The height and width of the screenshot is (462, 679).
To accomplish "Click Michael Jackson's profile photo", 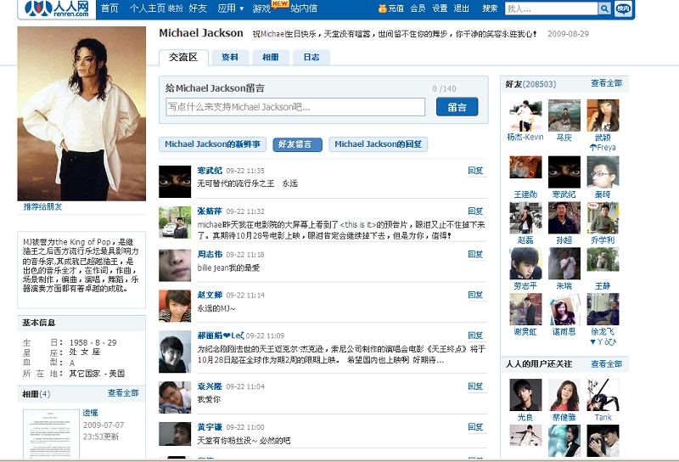I will coord(81,114).
